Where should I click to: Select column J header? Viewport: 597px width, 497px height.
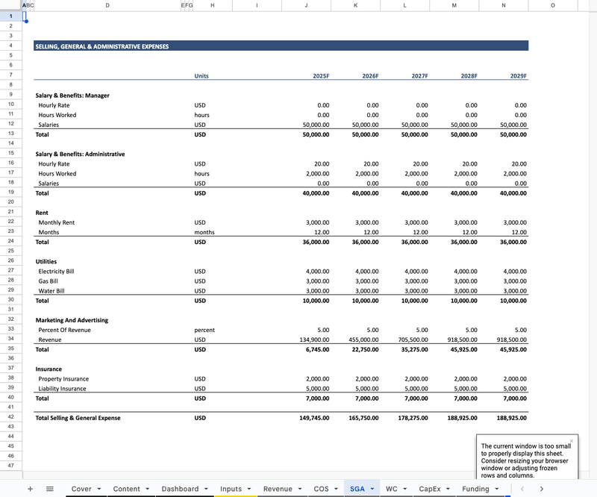pos(306,5)
